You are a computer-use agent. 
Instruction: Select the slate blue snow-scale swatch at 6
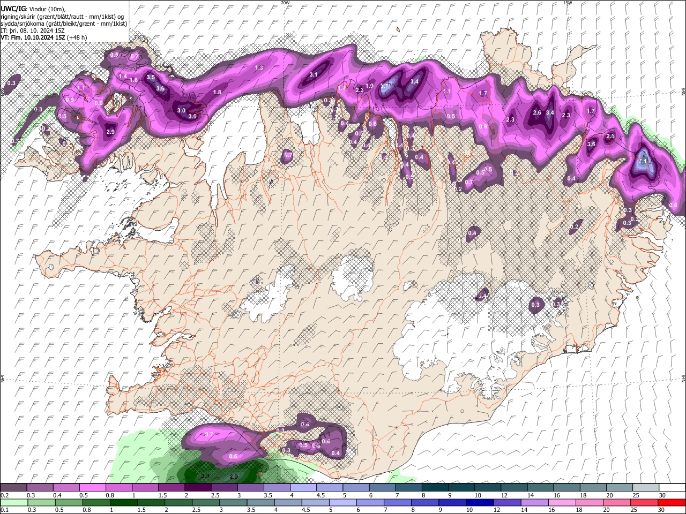pos(383,488)
